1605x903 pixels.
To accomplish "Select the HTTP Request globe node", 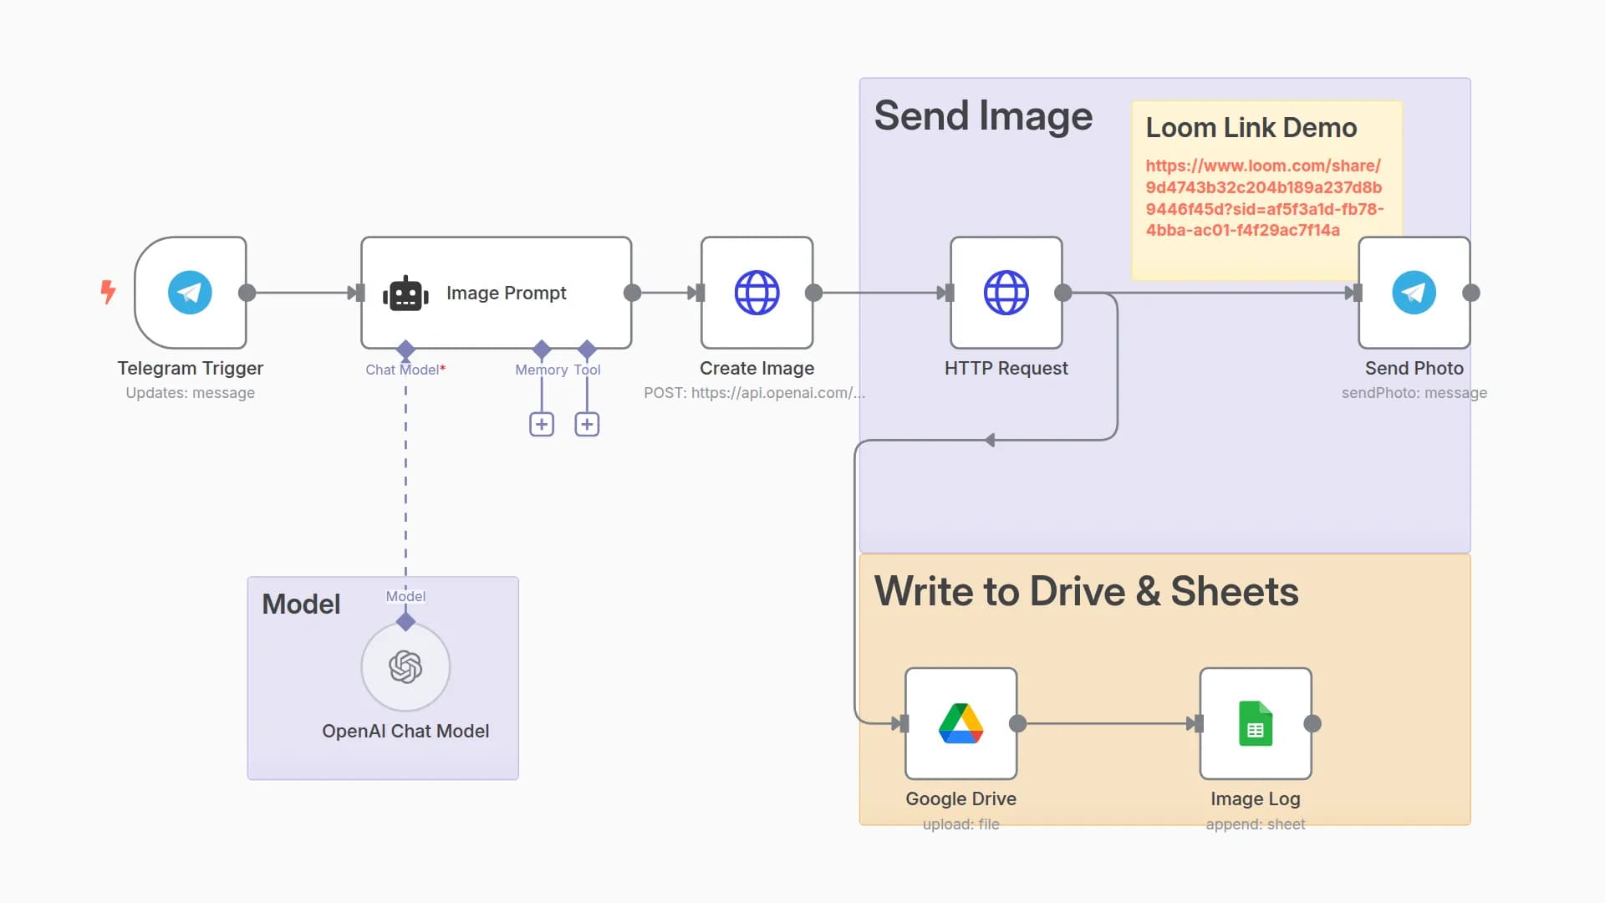I will point(1006,293).
